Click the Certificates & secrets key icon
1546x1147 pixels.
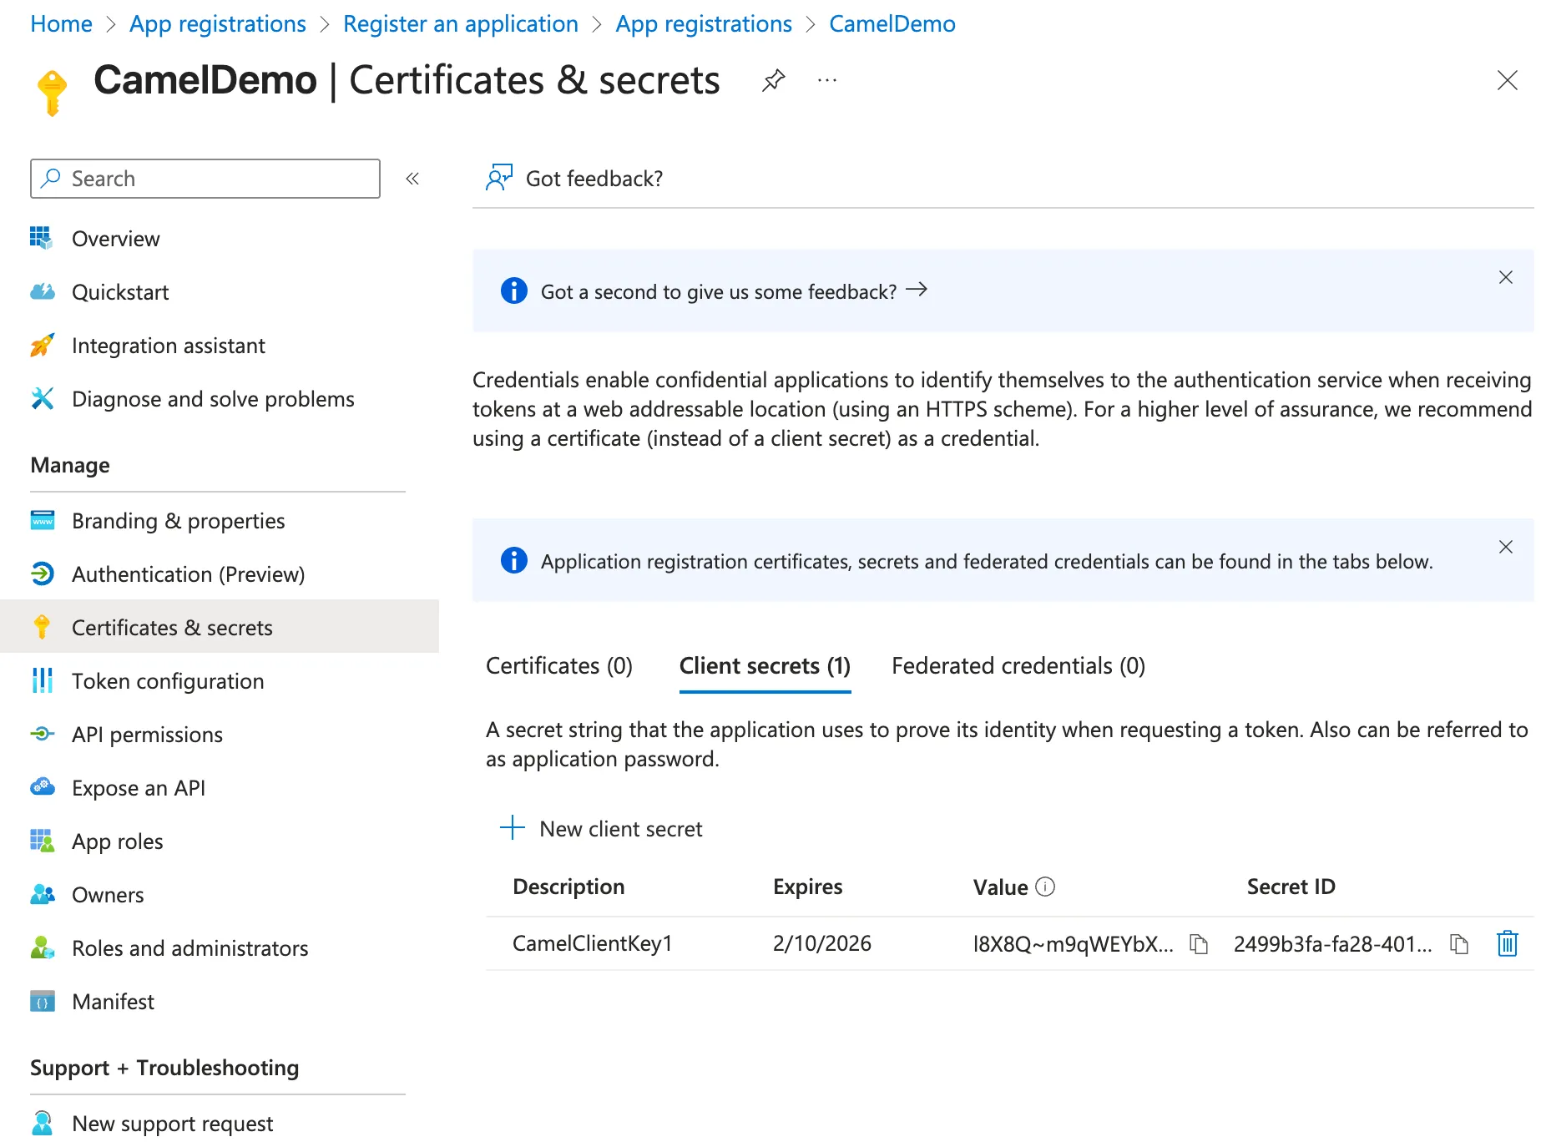(42, 627)
